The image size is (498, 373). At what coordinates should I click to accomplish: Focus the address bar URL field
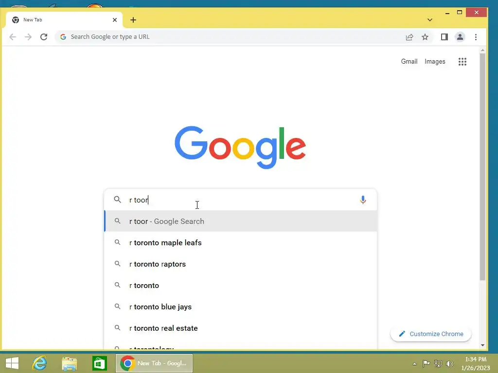(235, 37)
